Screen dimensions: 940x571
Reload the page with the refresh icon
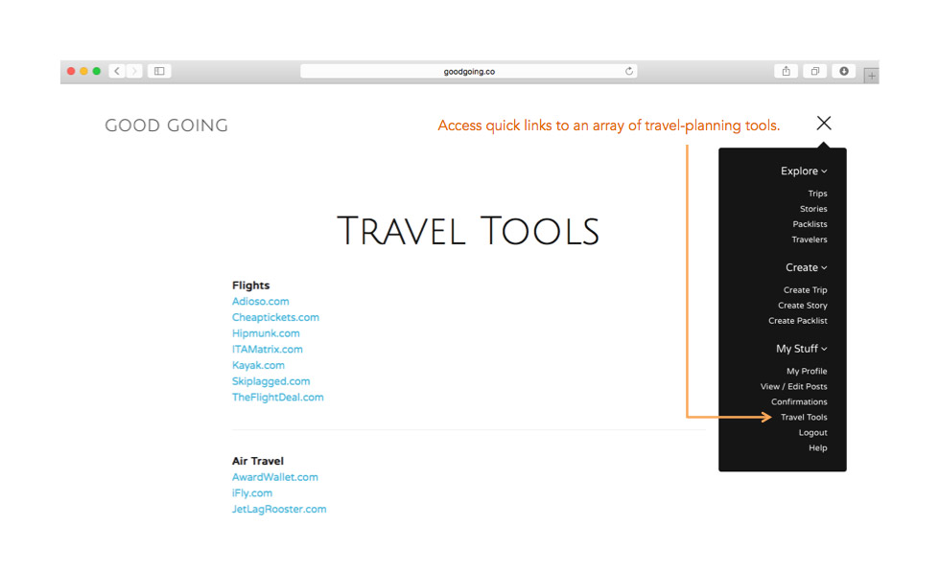[629, 71]
